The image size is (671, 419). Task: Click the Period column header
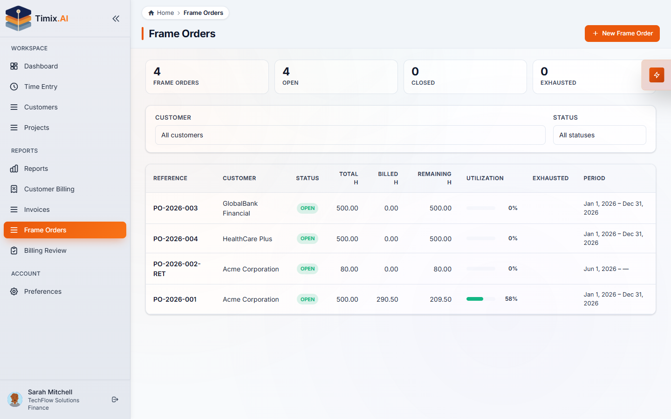(594, 178)
